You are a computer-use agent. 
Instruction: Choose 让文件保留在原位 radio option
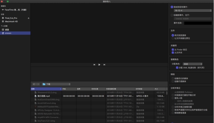(173, 38)
